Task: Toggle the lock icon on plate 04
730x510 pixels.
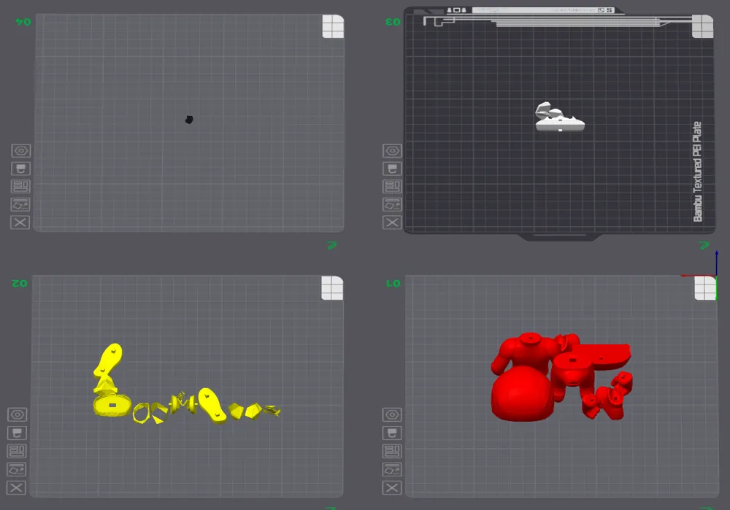Action: (x=21, y=169)
